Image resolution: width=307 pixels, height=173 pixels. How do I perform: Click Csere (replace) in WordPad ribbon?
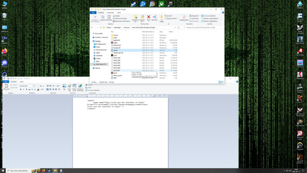88,88
